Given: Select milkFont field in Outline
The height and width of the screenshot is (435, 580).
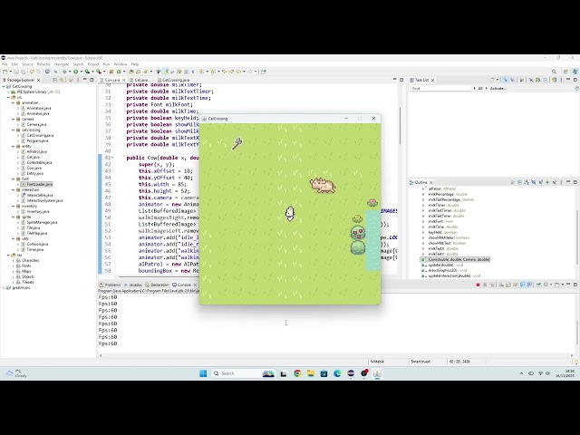Looking at the screenshot, I should (x=438, y=221).
